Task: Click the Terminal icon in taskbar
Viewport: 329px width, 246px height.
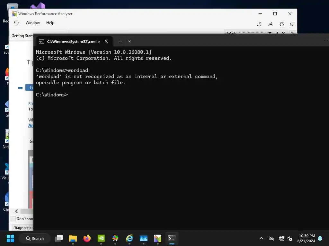Action: click(x=172, y=238)
